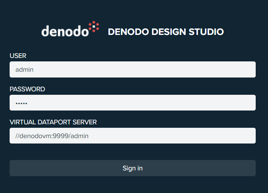Click the Denodo logo icon
The width and height of the screenshot is (268, 193).
pyautogui.click(x=70, y=29)
